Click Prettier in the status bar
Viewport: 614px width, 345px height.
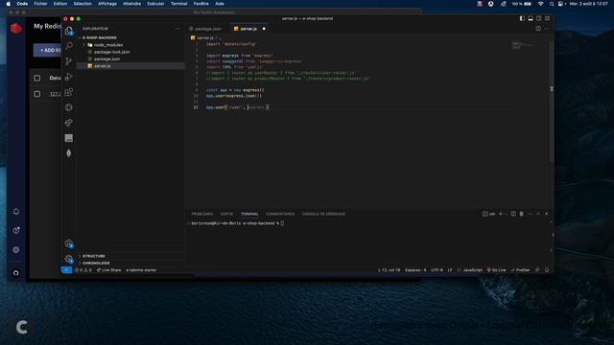coord(520,270)
